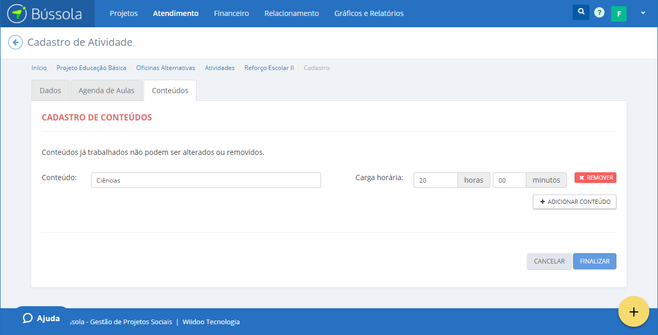658x335 pixels.
Task: Open the Projetos menu
Action: (123, 13)
